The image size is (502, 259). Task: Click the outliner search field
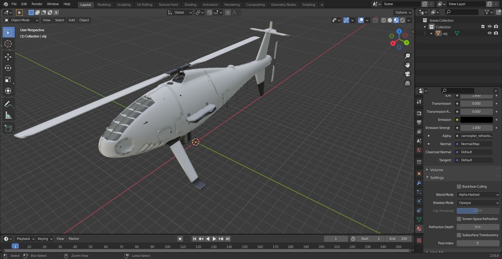462,12
